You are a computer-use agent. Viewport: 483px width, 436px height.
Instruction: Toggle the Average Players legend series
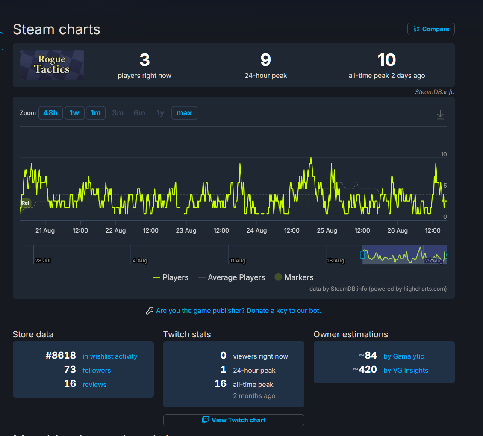[x=231, y=277]
